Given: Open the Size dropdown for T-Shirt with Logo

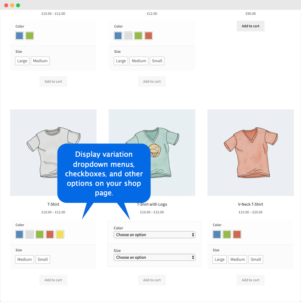Looking at the screenshot, I should (x=154, y=257).
